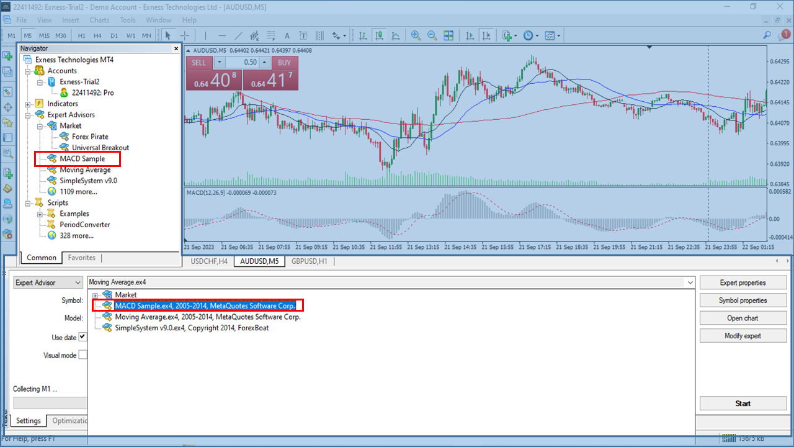The width and height of the screenshot is (794, 447).
Task: Enable Visual mode in the tester
Action: point(84,355)
